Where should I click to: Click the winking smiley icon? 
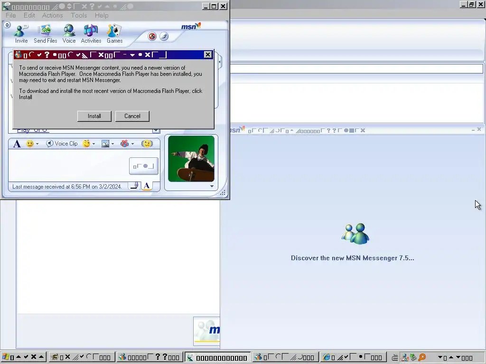point(86,144)
